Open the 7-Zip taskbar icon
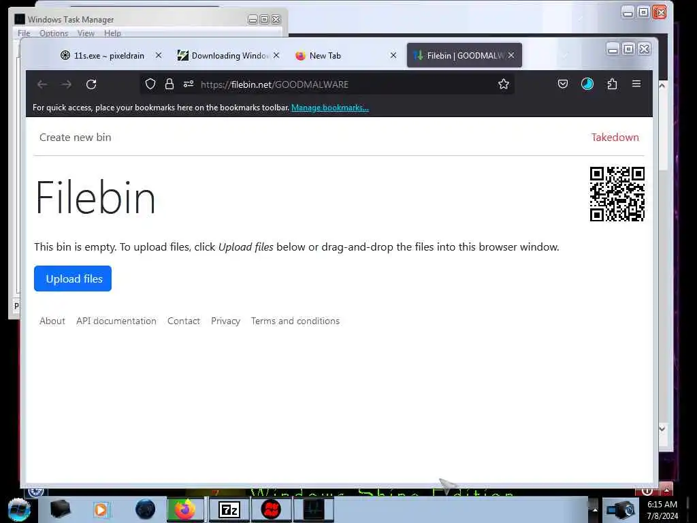Image resolution: width=697 pixels, height=523 pixels. 229,509
